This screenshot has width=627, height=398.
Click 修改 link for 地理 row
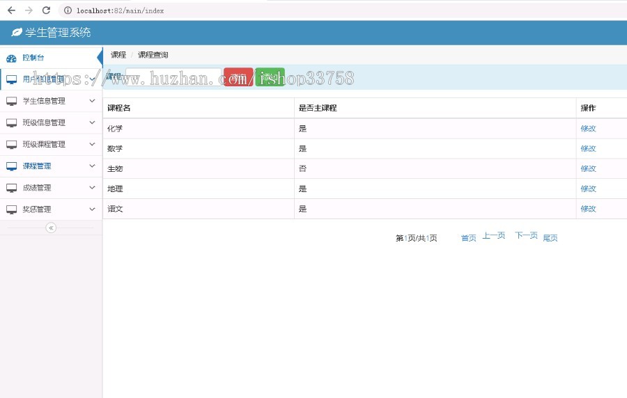coord(588,189)
